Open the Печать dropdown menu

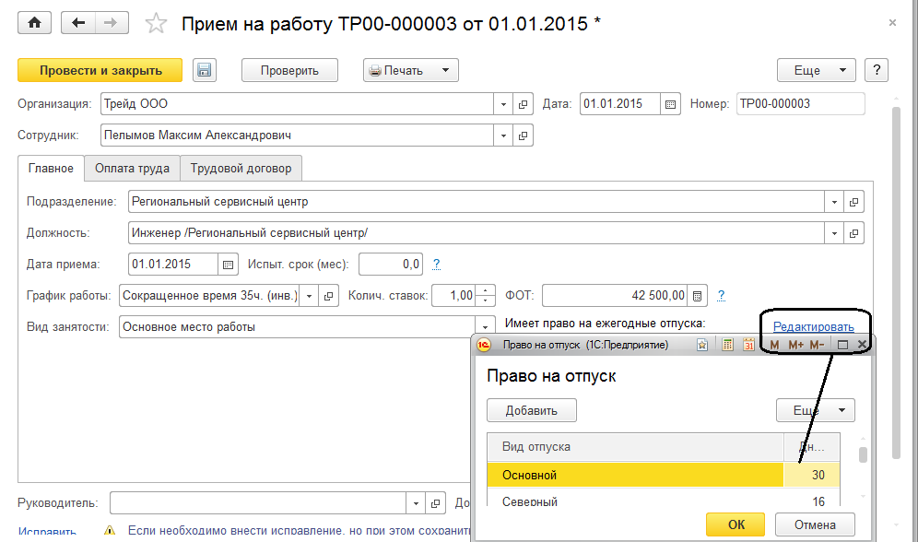pyautogui.click(x=443, y=70)
